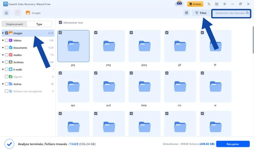The height and width of the screenshot is (150, 254).
Task: Go to the home screen icon
Action: (x=6, y=13)
